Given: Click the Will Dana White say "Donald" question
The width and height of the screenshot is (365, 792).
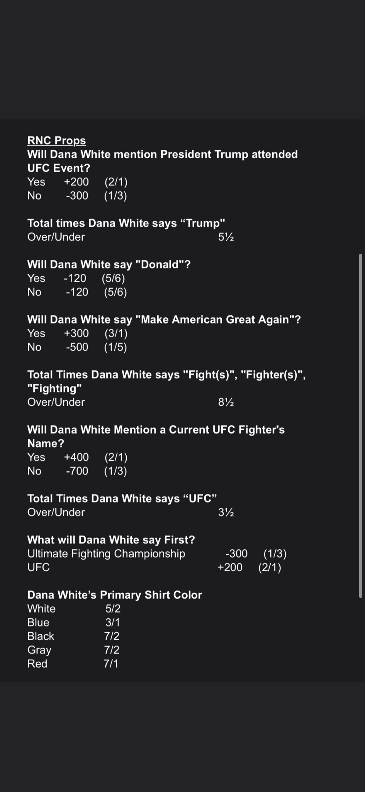Looking at the screenshot, I should point(109,265).
